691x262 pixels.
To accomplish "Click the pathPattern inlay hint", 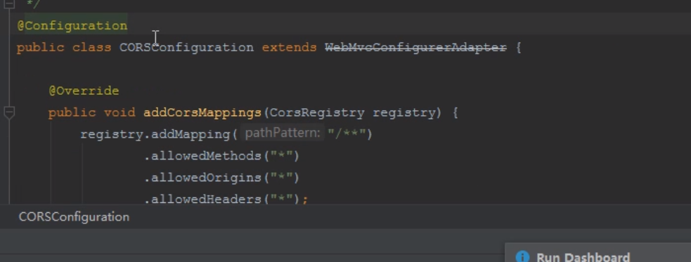I will (x=283, y=133).
